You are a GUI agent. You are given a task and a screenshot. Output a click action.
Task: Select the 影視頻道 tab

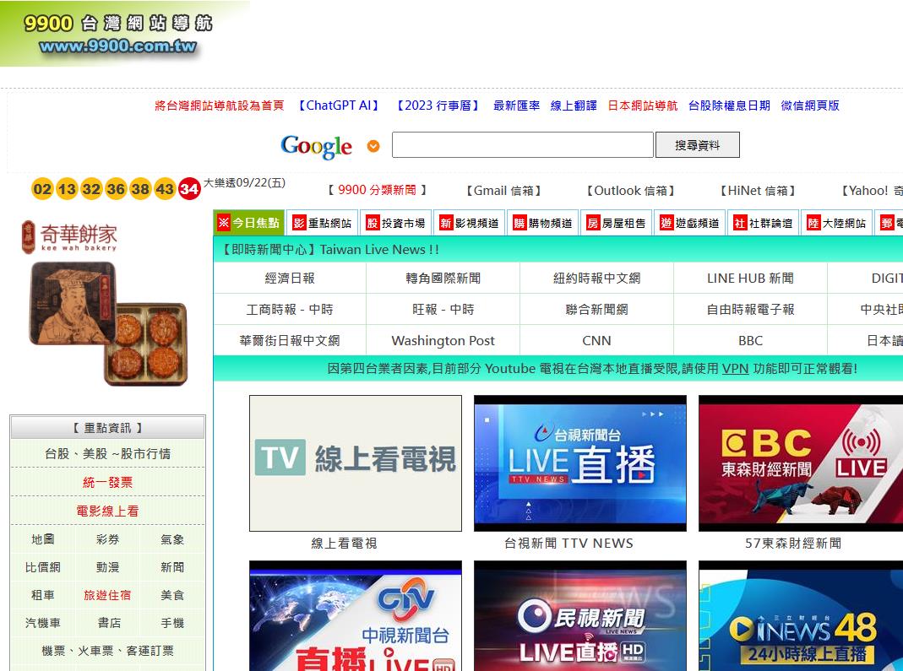point(470,224)
